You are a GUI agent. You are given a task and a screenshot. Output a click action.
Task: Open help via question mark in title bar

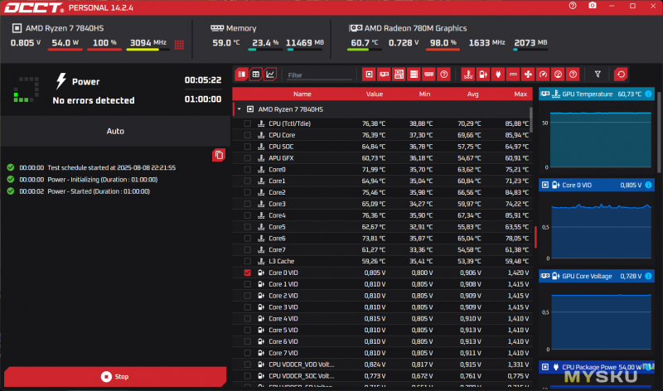(573, 6)
